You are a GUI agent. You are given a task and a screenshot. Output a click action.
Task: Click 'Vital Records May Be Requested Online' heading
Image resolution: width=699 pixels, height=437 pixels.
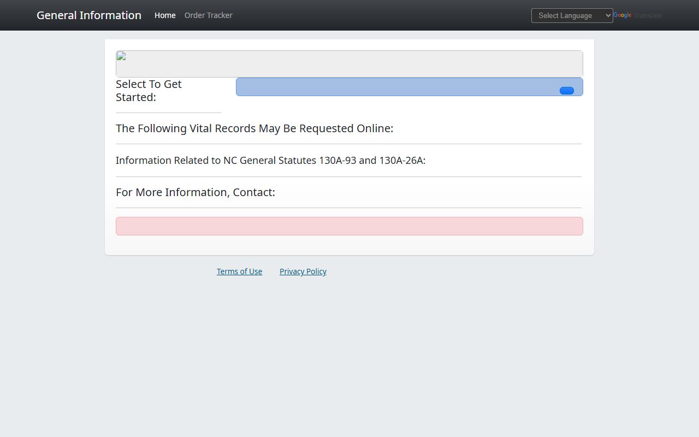click(x=254, y=128)
